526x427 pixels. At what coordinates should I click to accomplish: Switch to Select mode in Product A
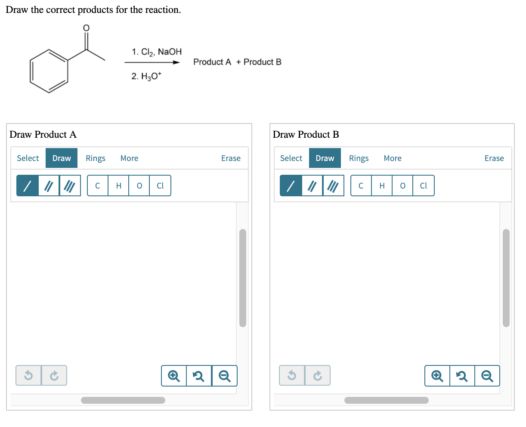click(28, 158)
